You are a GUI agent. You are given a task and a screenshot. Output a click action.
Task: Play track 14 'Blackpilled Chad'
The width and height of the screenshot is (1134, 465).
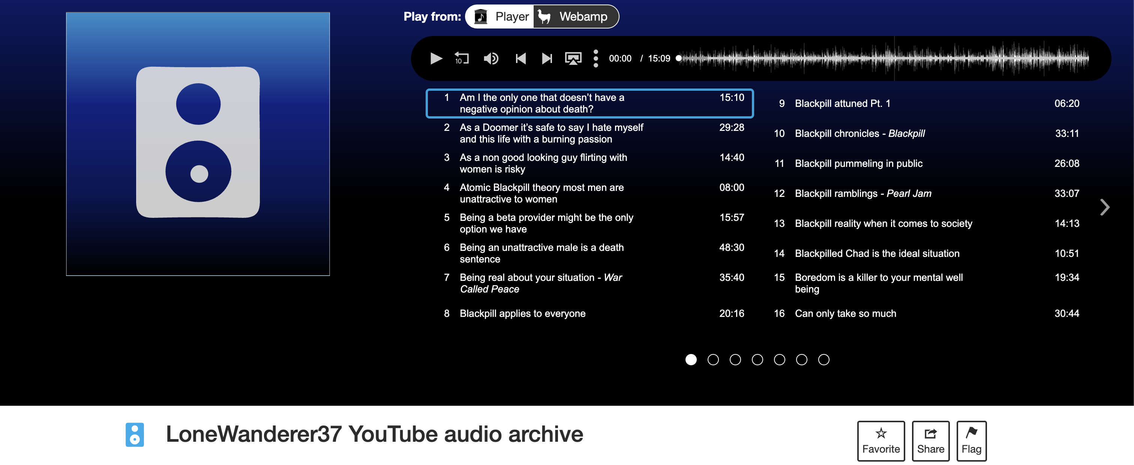pos(924,253)
